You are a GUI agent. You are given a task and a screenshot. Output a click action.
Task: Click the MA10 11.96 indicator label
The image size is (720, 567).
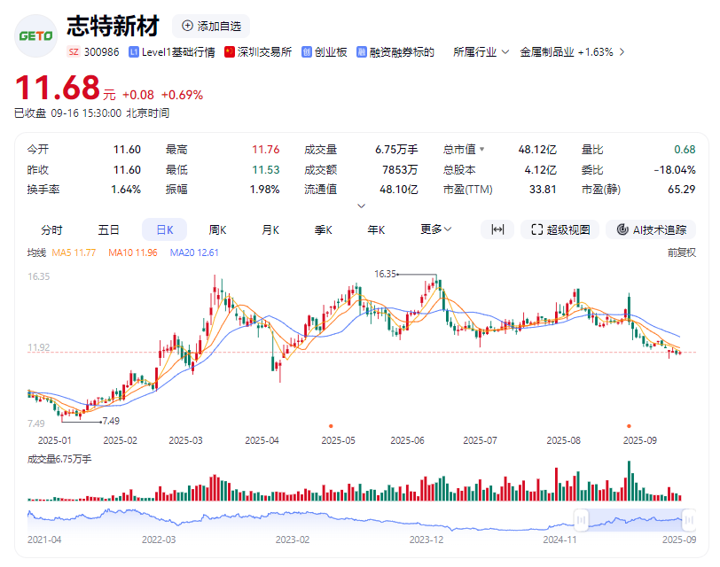[133, 252]
